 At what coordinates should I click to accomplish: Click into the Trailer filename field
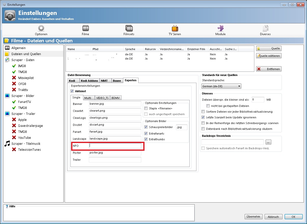pos(115,160)
